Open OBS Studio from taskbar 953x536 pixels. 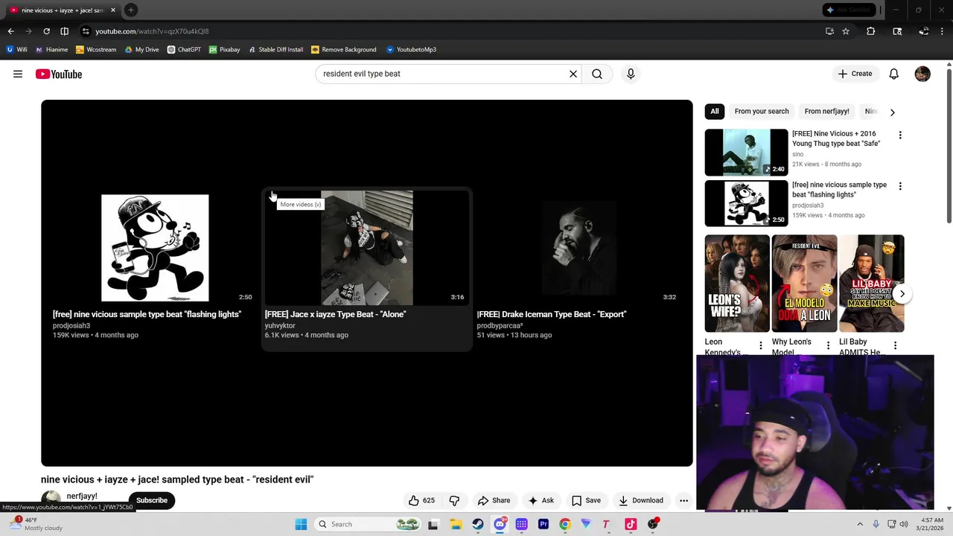653,524
